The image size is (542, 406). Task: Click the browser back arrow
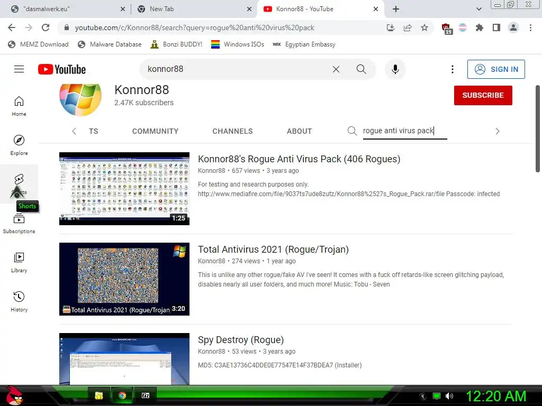pos(12,27)
